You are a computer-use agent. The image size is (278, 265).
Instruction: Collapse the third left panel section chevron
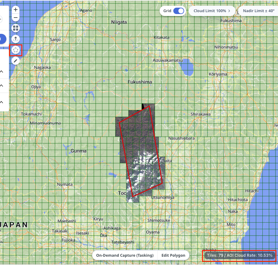point(2,102)
